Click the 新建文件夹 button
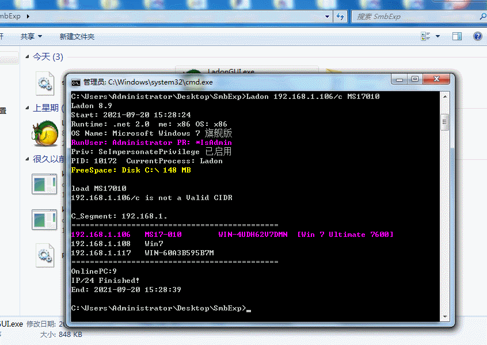The image size is (487, 345). click(77, 36)
